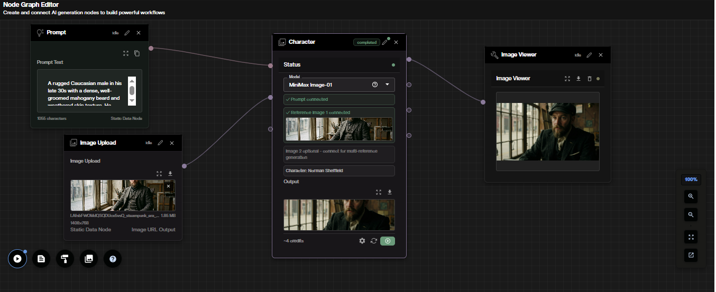Close the Image Viewer node
This screenshot has height=292, width=716.
tap(601, 55)
